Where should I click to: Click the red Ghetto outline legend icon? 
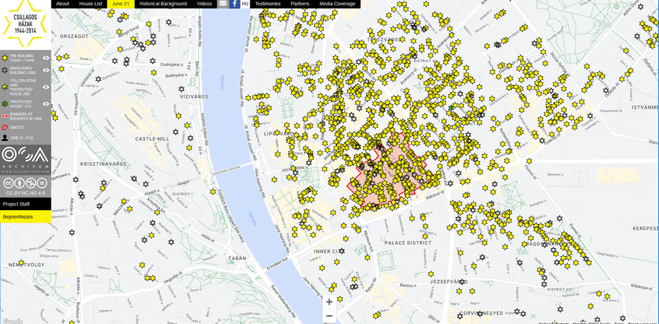coord(5,127)
